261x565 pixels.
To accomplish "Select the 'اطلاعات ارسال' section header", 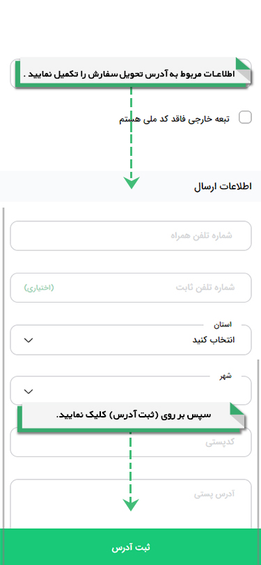I will click(223, 186).
